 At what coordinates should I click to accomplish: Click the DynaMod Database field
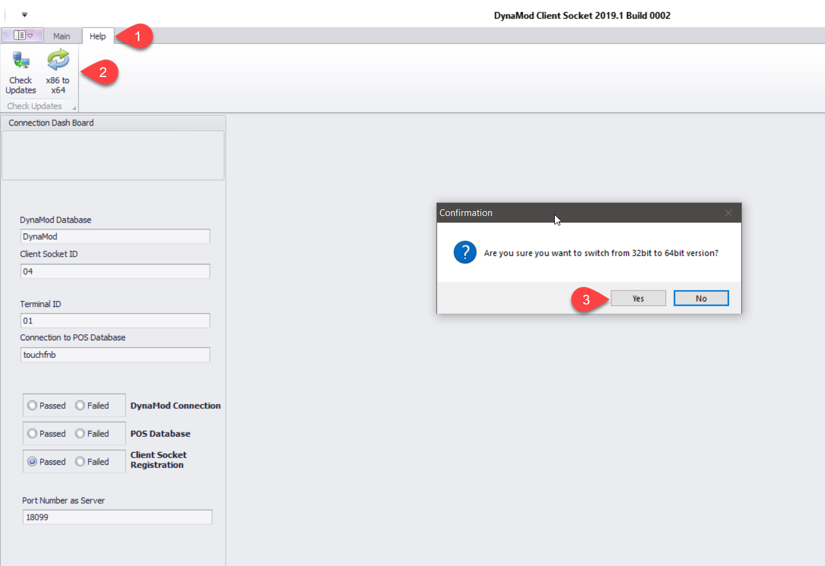tap(115, 237)
